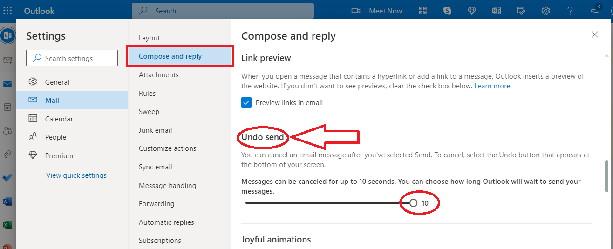This screenshot has width=613, height=249.
Task: Open the app launcher grid
Action: point(8,11)
